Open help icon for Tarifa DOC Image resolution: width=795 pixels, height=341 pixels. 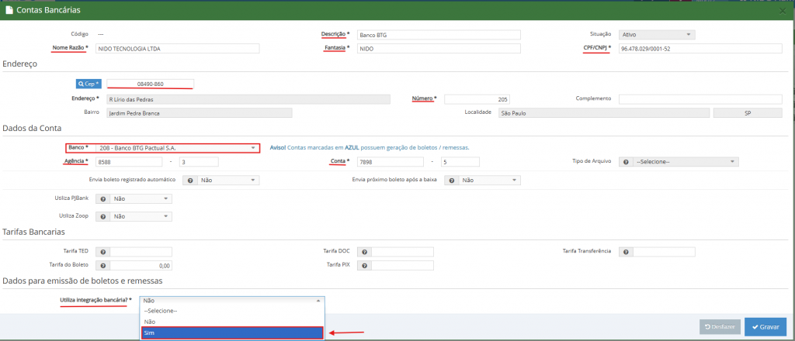[364, 252]
